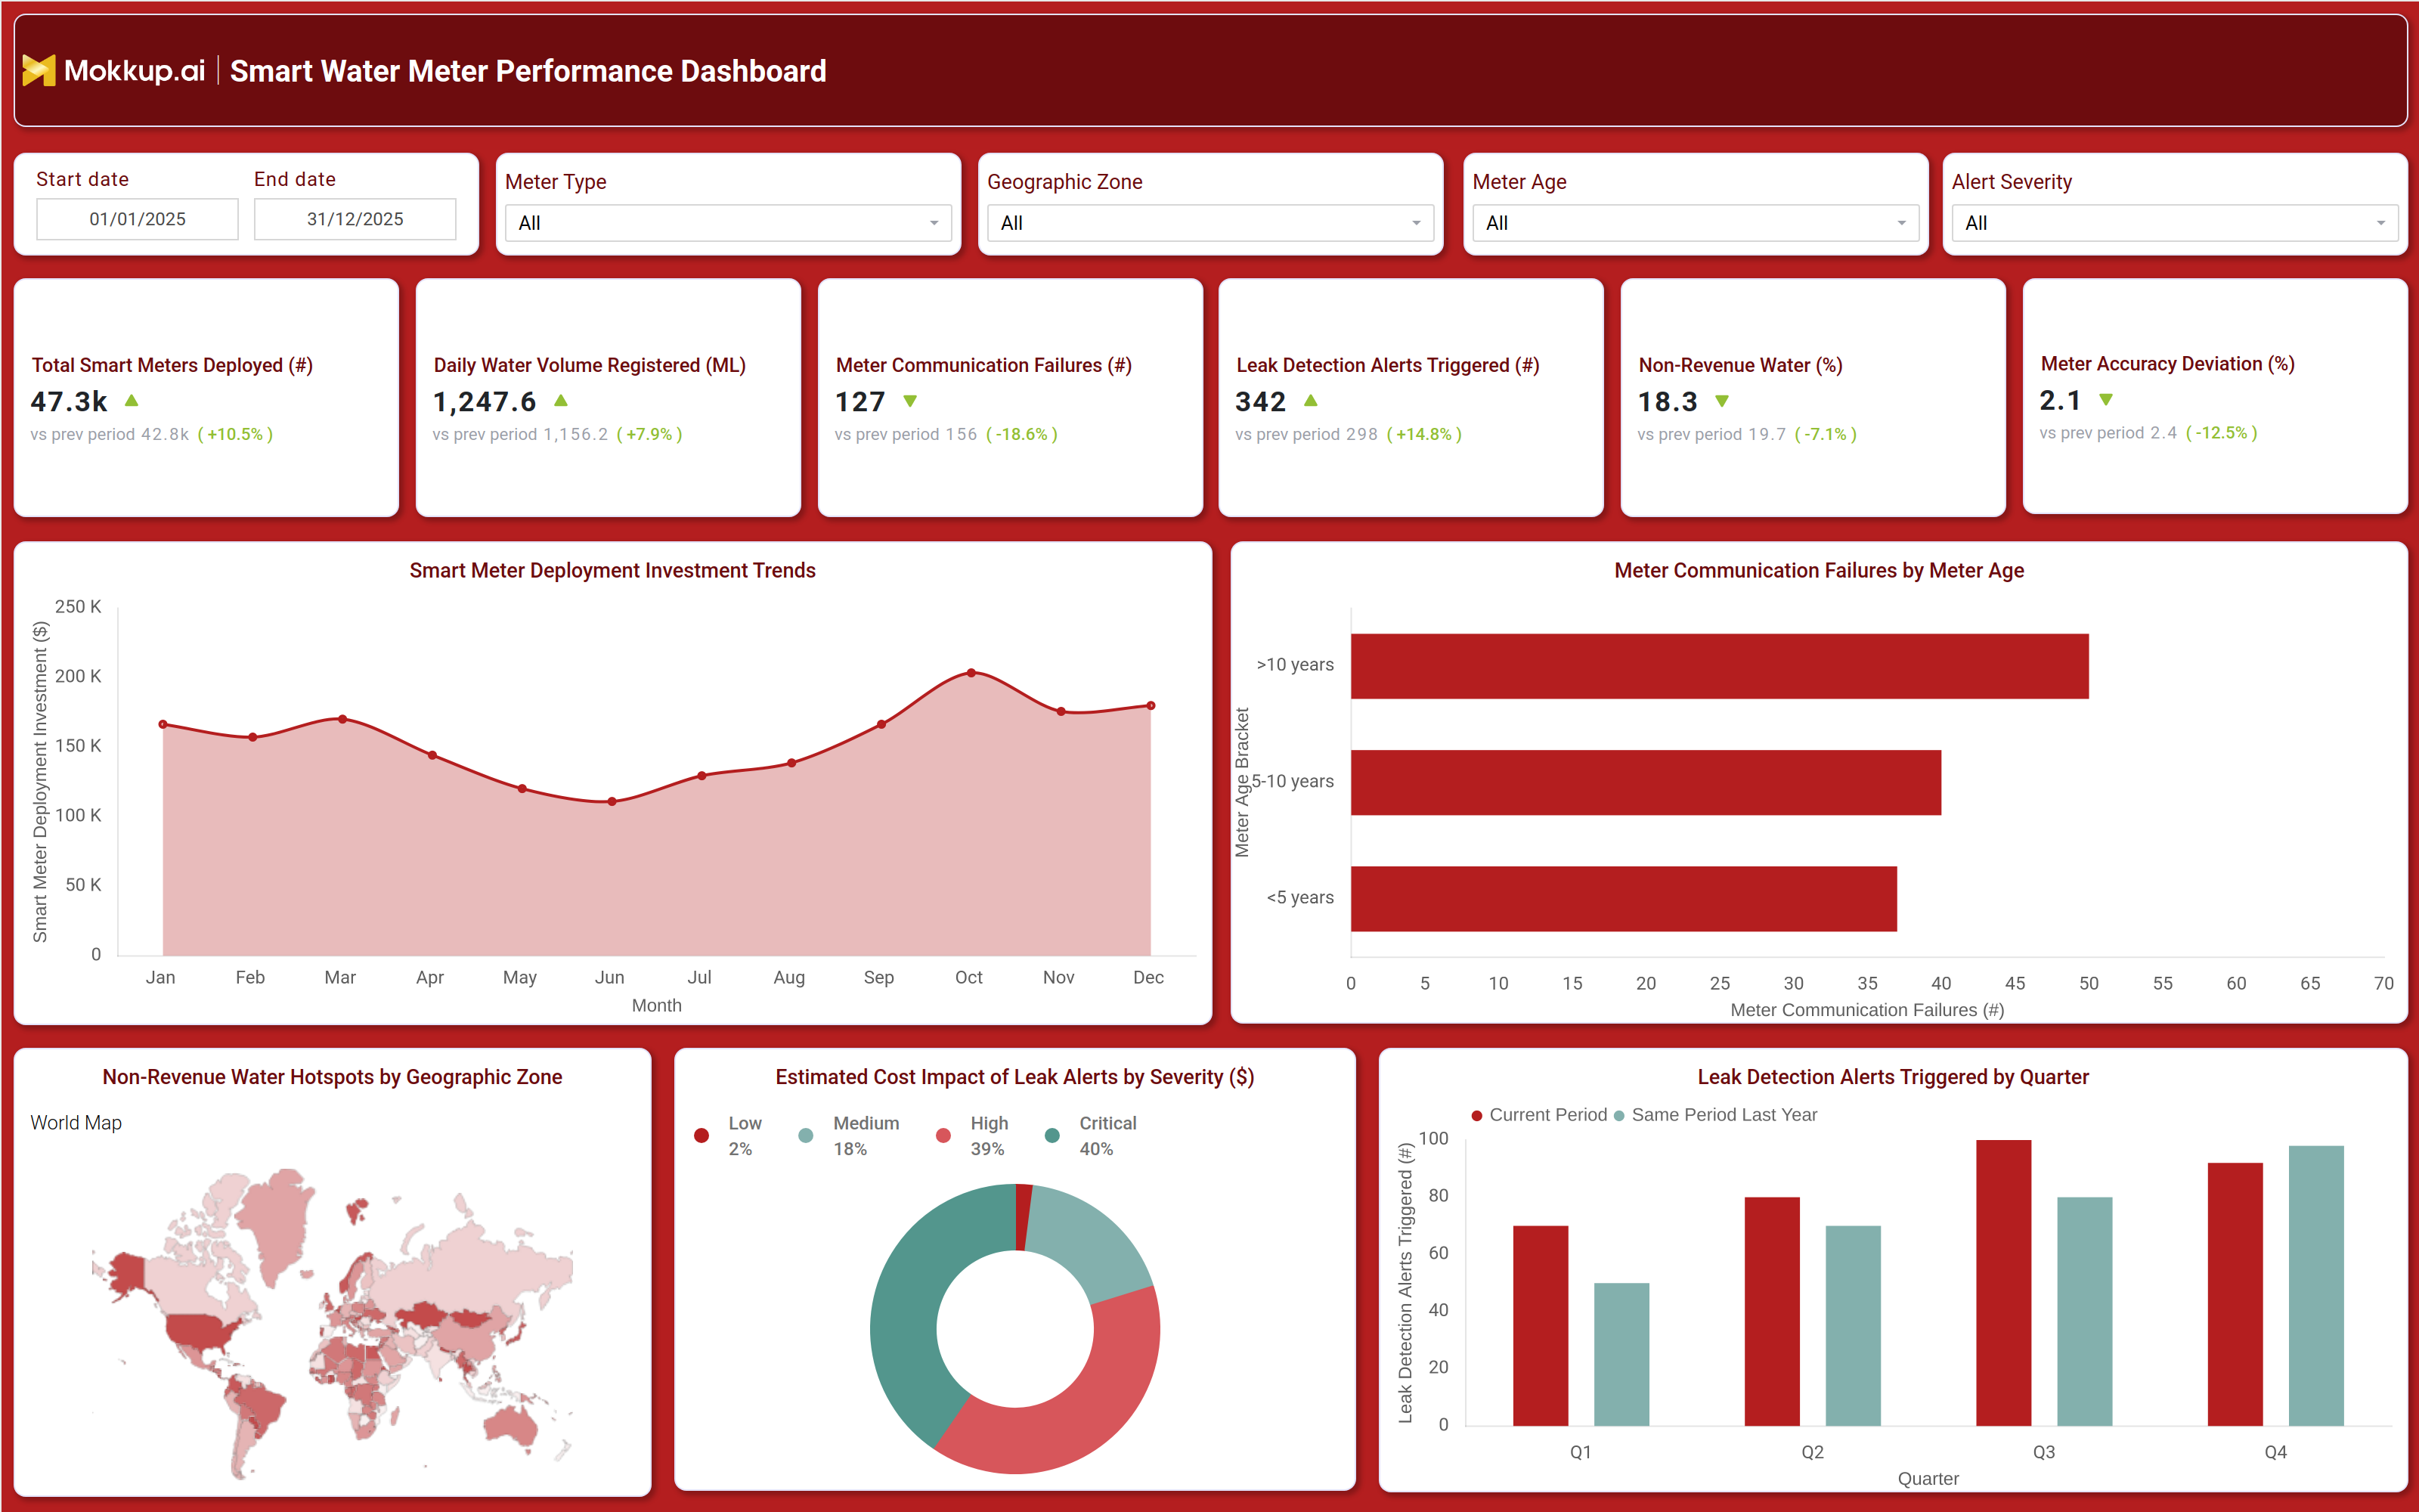The image size is (2419, 1512).
Task: Click the down arrow beside 127
Action: [x=911, y=402]
